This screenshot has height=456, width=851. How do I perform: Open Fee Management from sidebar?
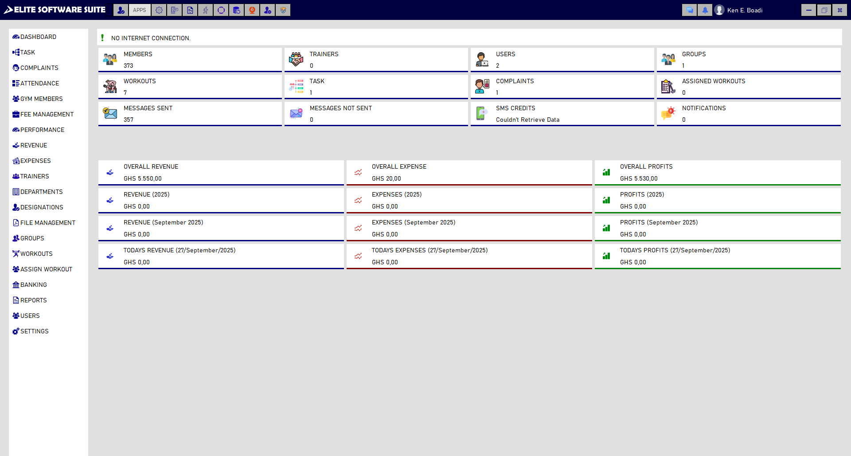[47, 114]
